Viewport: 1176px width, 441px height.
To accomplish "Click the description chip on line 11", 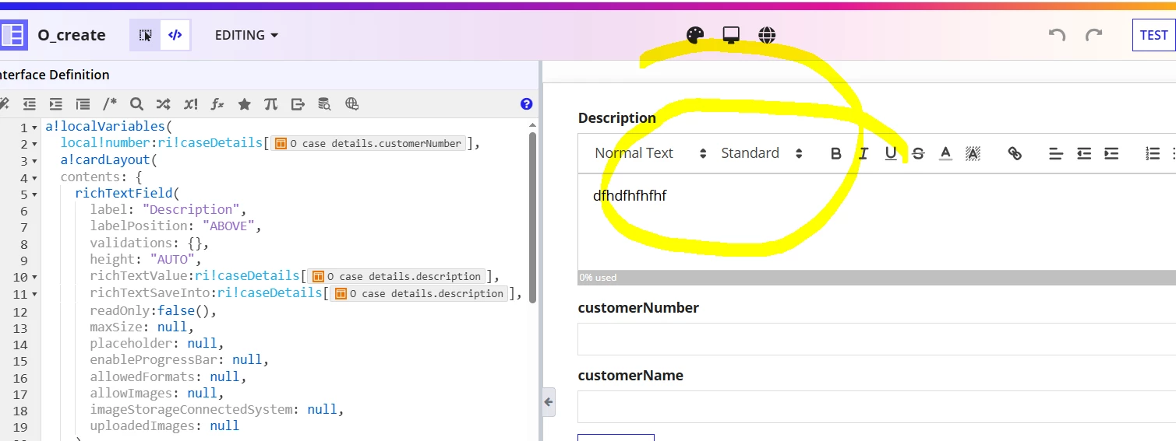I will [419, 293].
